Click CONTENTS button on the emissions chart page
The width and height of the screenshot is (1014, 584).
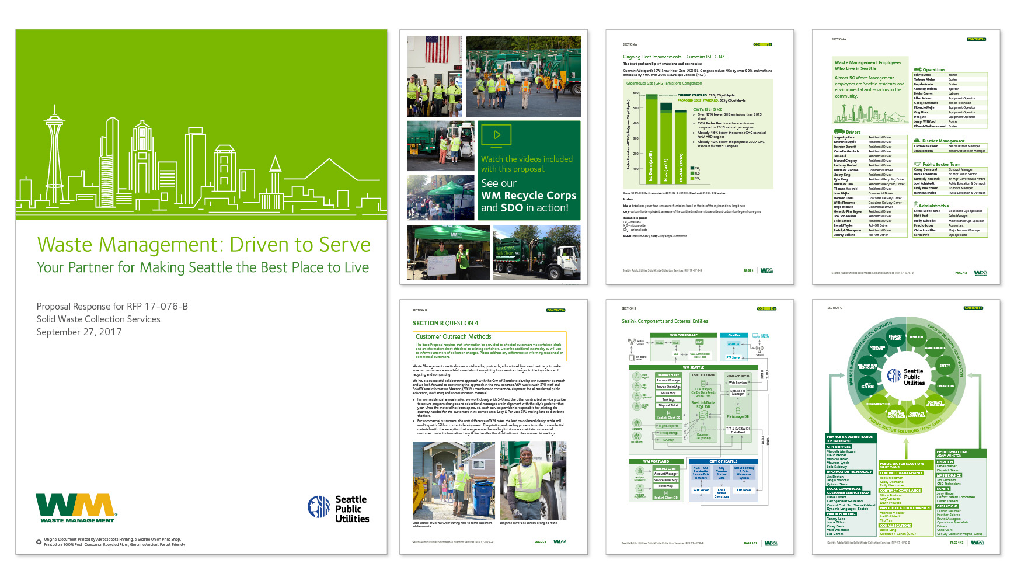(x=762, y=44)
